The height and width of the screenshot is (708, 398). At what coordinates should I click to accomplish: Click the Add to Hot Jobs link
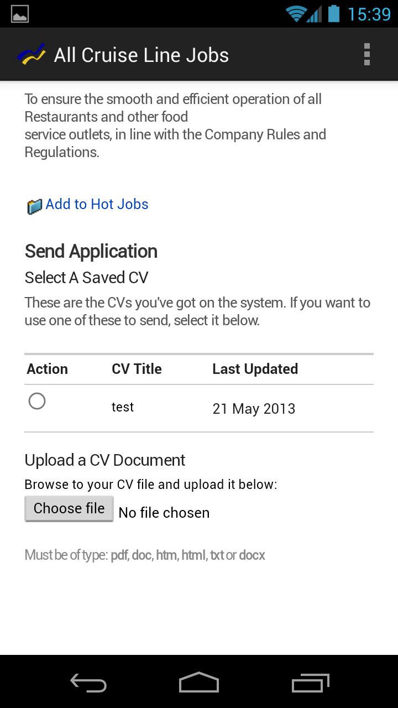97,204
